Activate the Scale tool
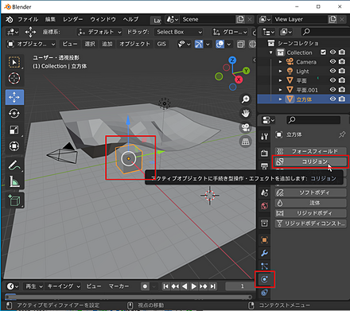The image size is (350, 311). (x=14, y=130)
